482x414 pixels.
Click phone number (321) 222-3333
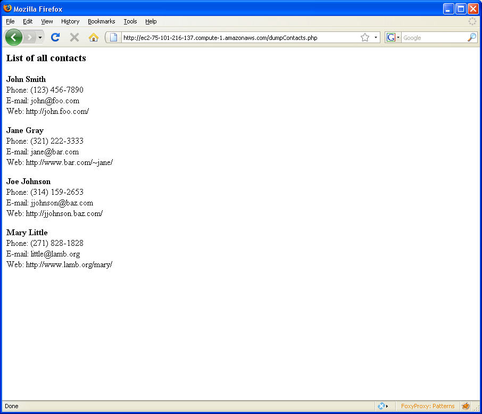(57, 141)
